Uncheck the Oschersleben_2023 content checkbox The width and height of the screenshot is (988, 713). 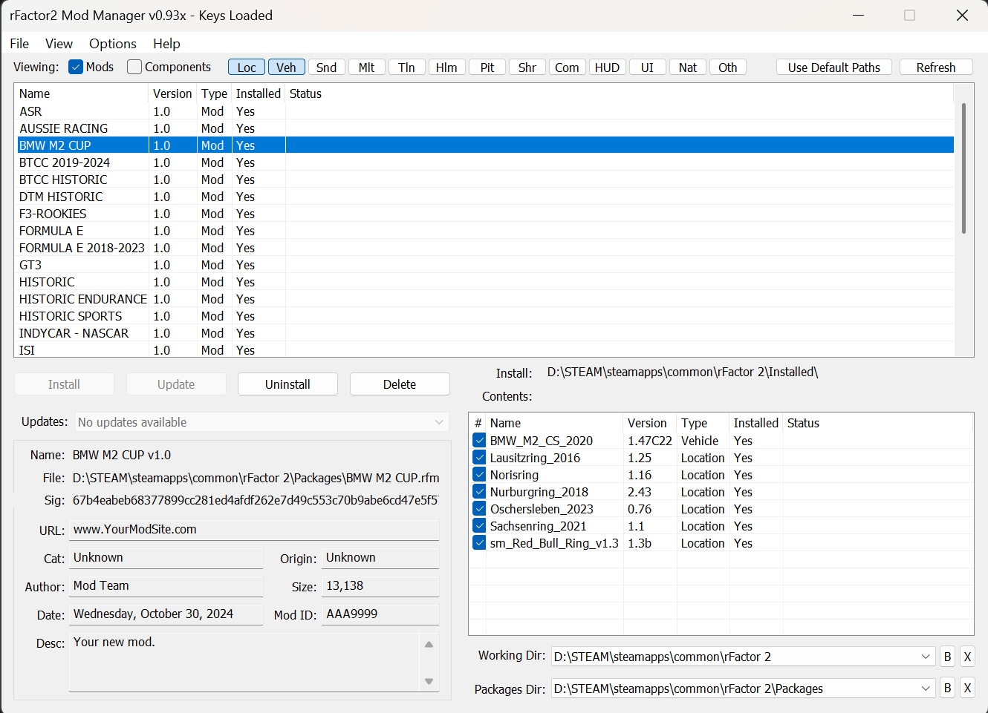480,509
